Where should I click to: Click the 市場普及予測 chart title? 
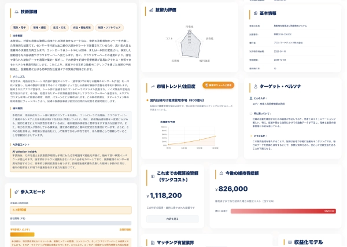tap(168, 122)
